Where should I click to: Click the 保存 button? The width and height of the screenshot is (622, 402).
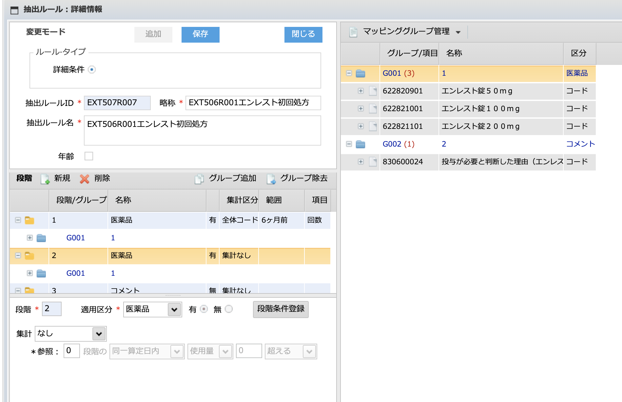[201, 34]
